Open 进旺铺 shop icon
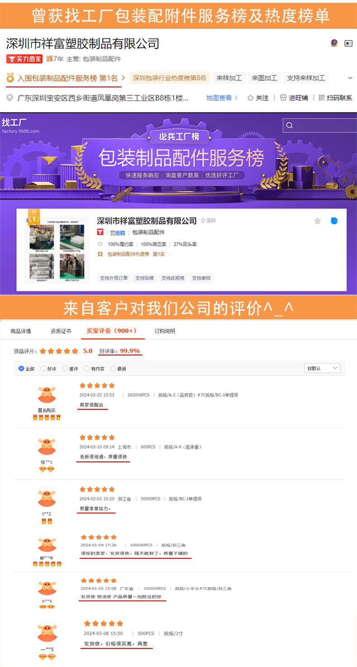Screen dimensions: 357x667 click(x=283, y=98)
